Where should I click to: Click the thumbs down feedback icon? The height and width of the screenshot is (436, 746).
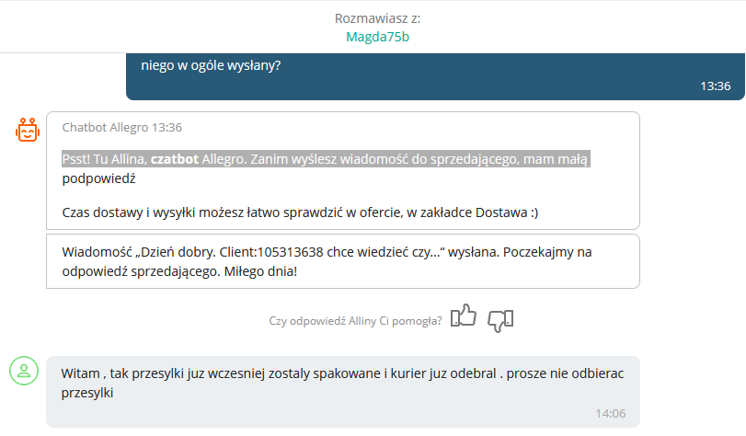[500, 318]
